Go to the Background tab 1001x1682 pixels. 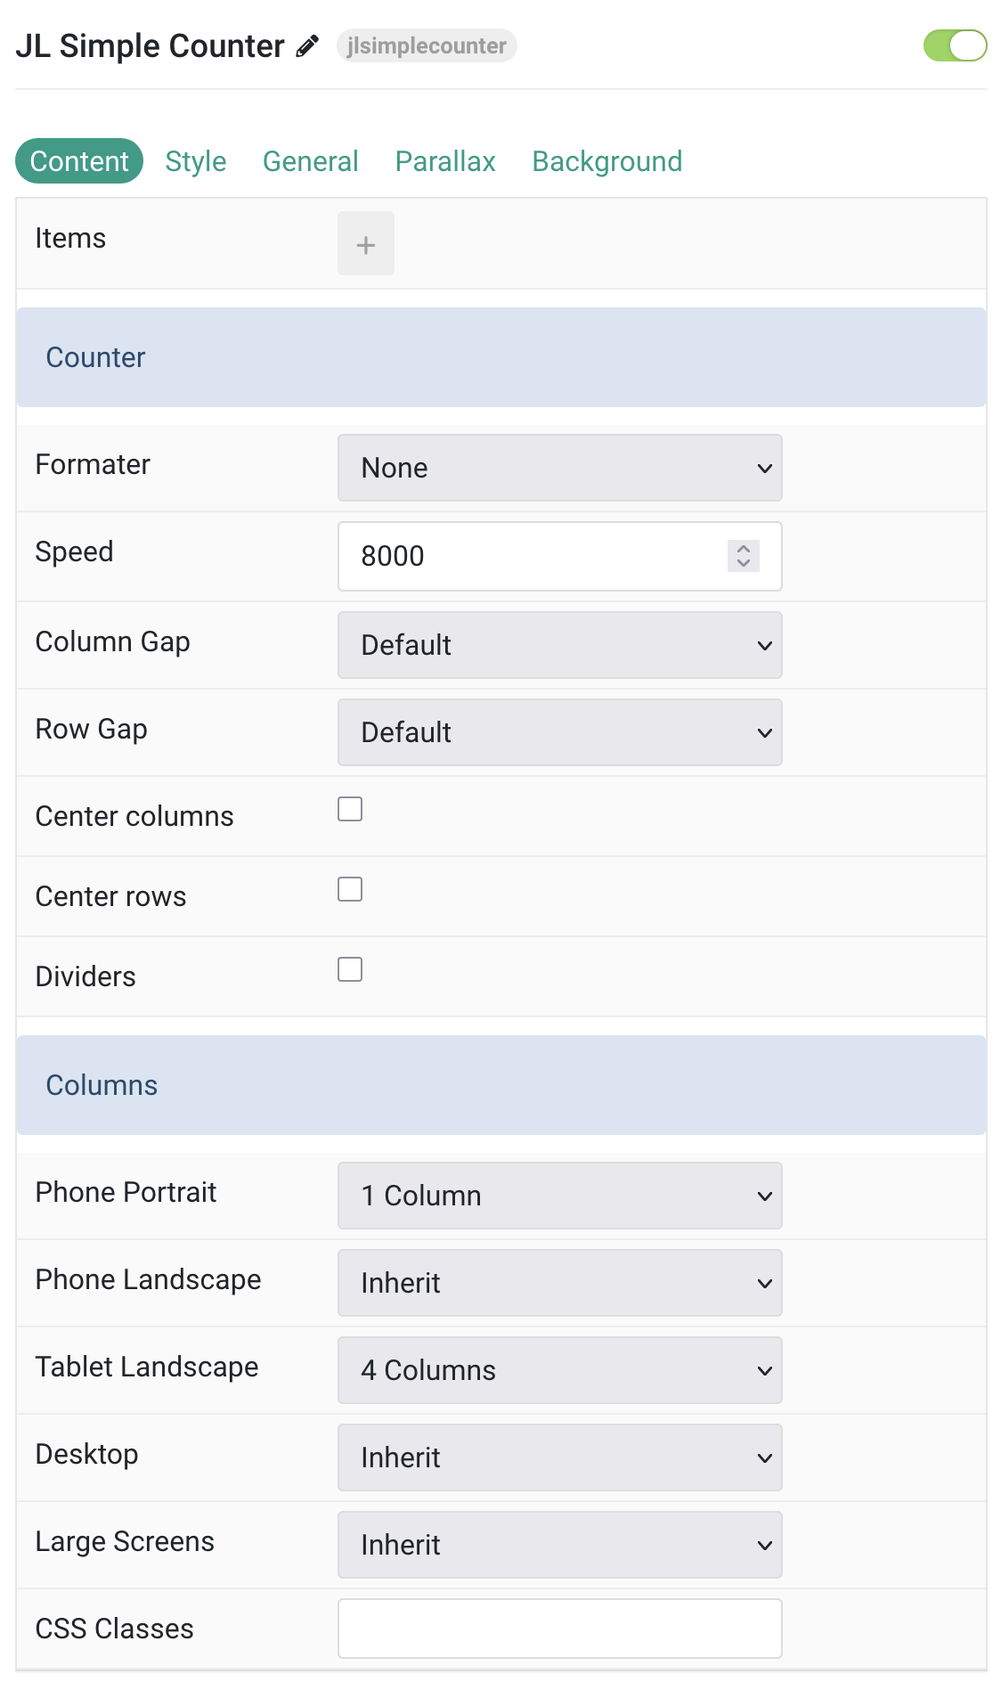tap(607, 161)
